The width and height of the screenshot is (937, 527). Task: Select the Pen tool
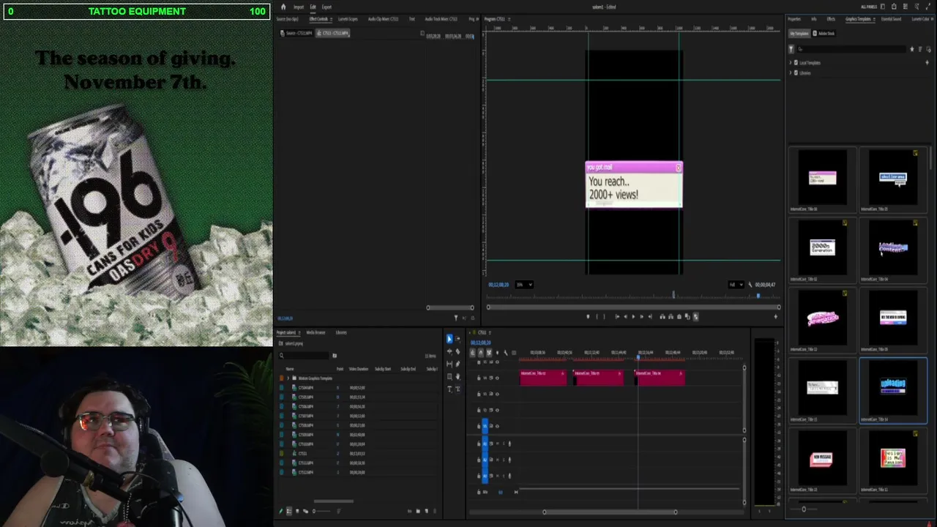[x=458, y=364]
